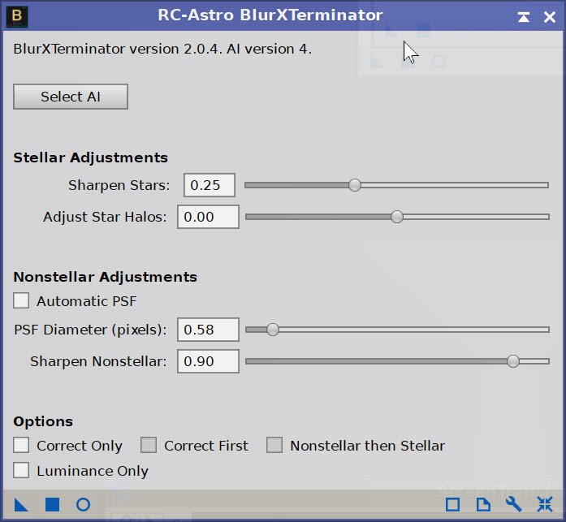The width and height of the screenshot is (566, 522).
Task: Apply Global with the blue circle icon
Action: [x=84, y=504]
